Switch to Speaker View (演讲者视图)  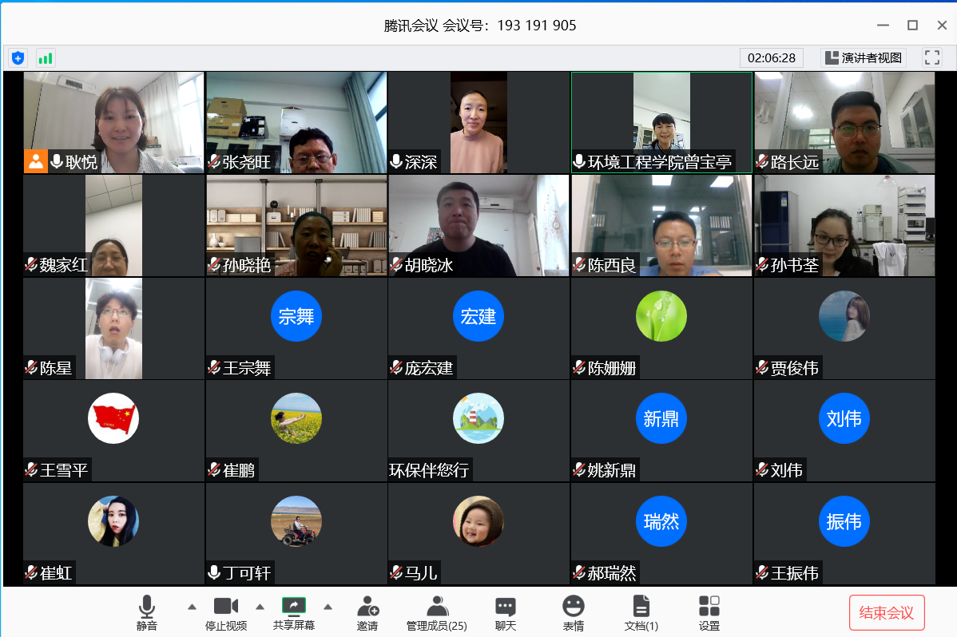pyautogui.click(x=864, y=57)
